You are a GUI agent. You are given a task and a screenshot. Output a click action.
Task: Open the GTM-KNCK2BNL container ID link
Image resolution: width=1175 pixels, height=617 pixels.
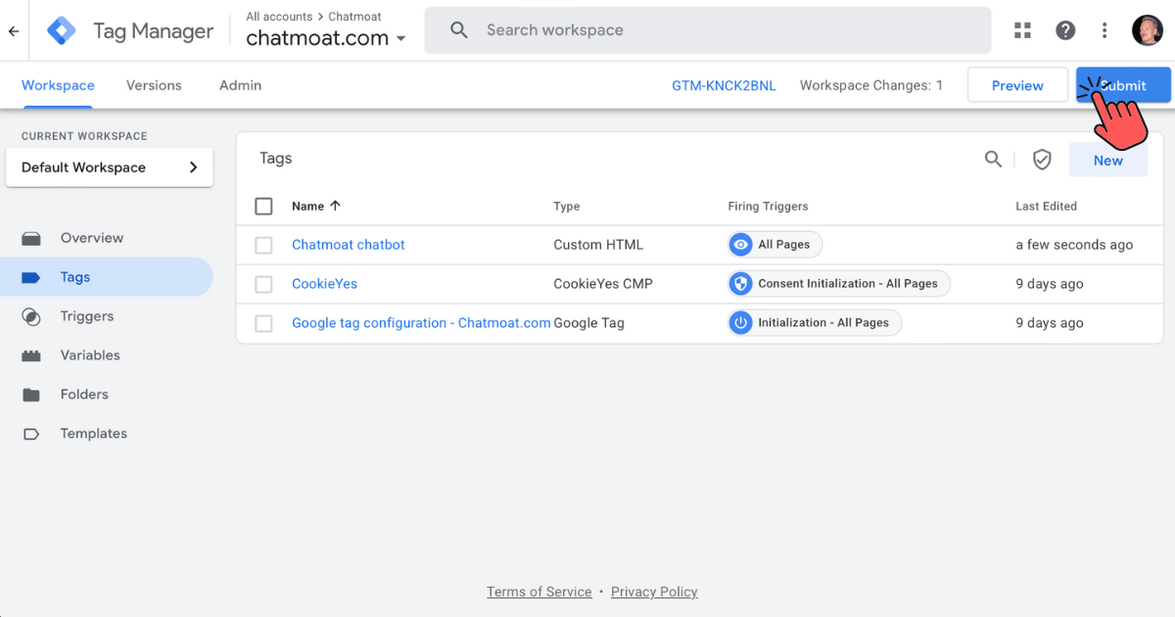[x=724, y=85]
